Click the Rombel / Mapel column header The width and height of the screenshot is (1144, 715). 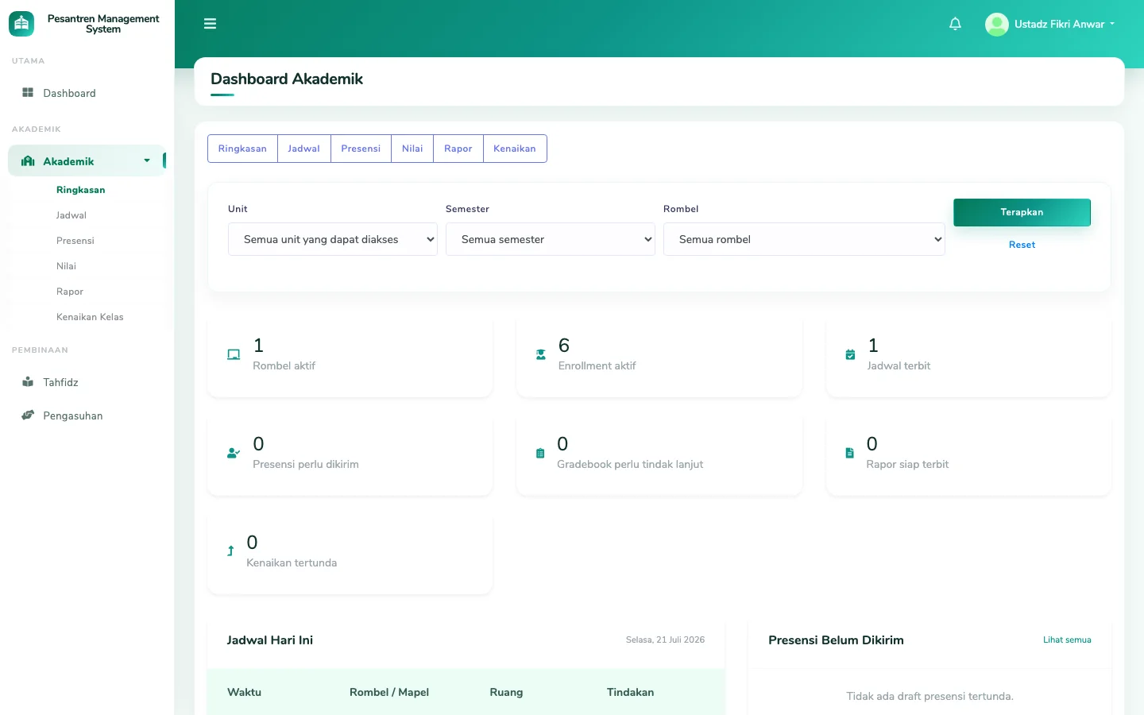click(389, 692)
